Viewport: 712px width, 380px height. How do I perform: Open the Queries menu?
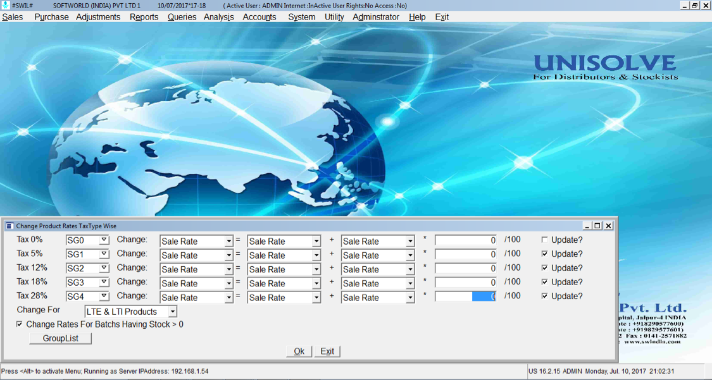coord(182,17)
